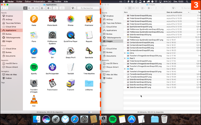Switch Applications window to column view
The image size is (201, 125).
[33, 8]
